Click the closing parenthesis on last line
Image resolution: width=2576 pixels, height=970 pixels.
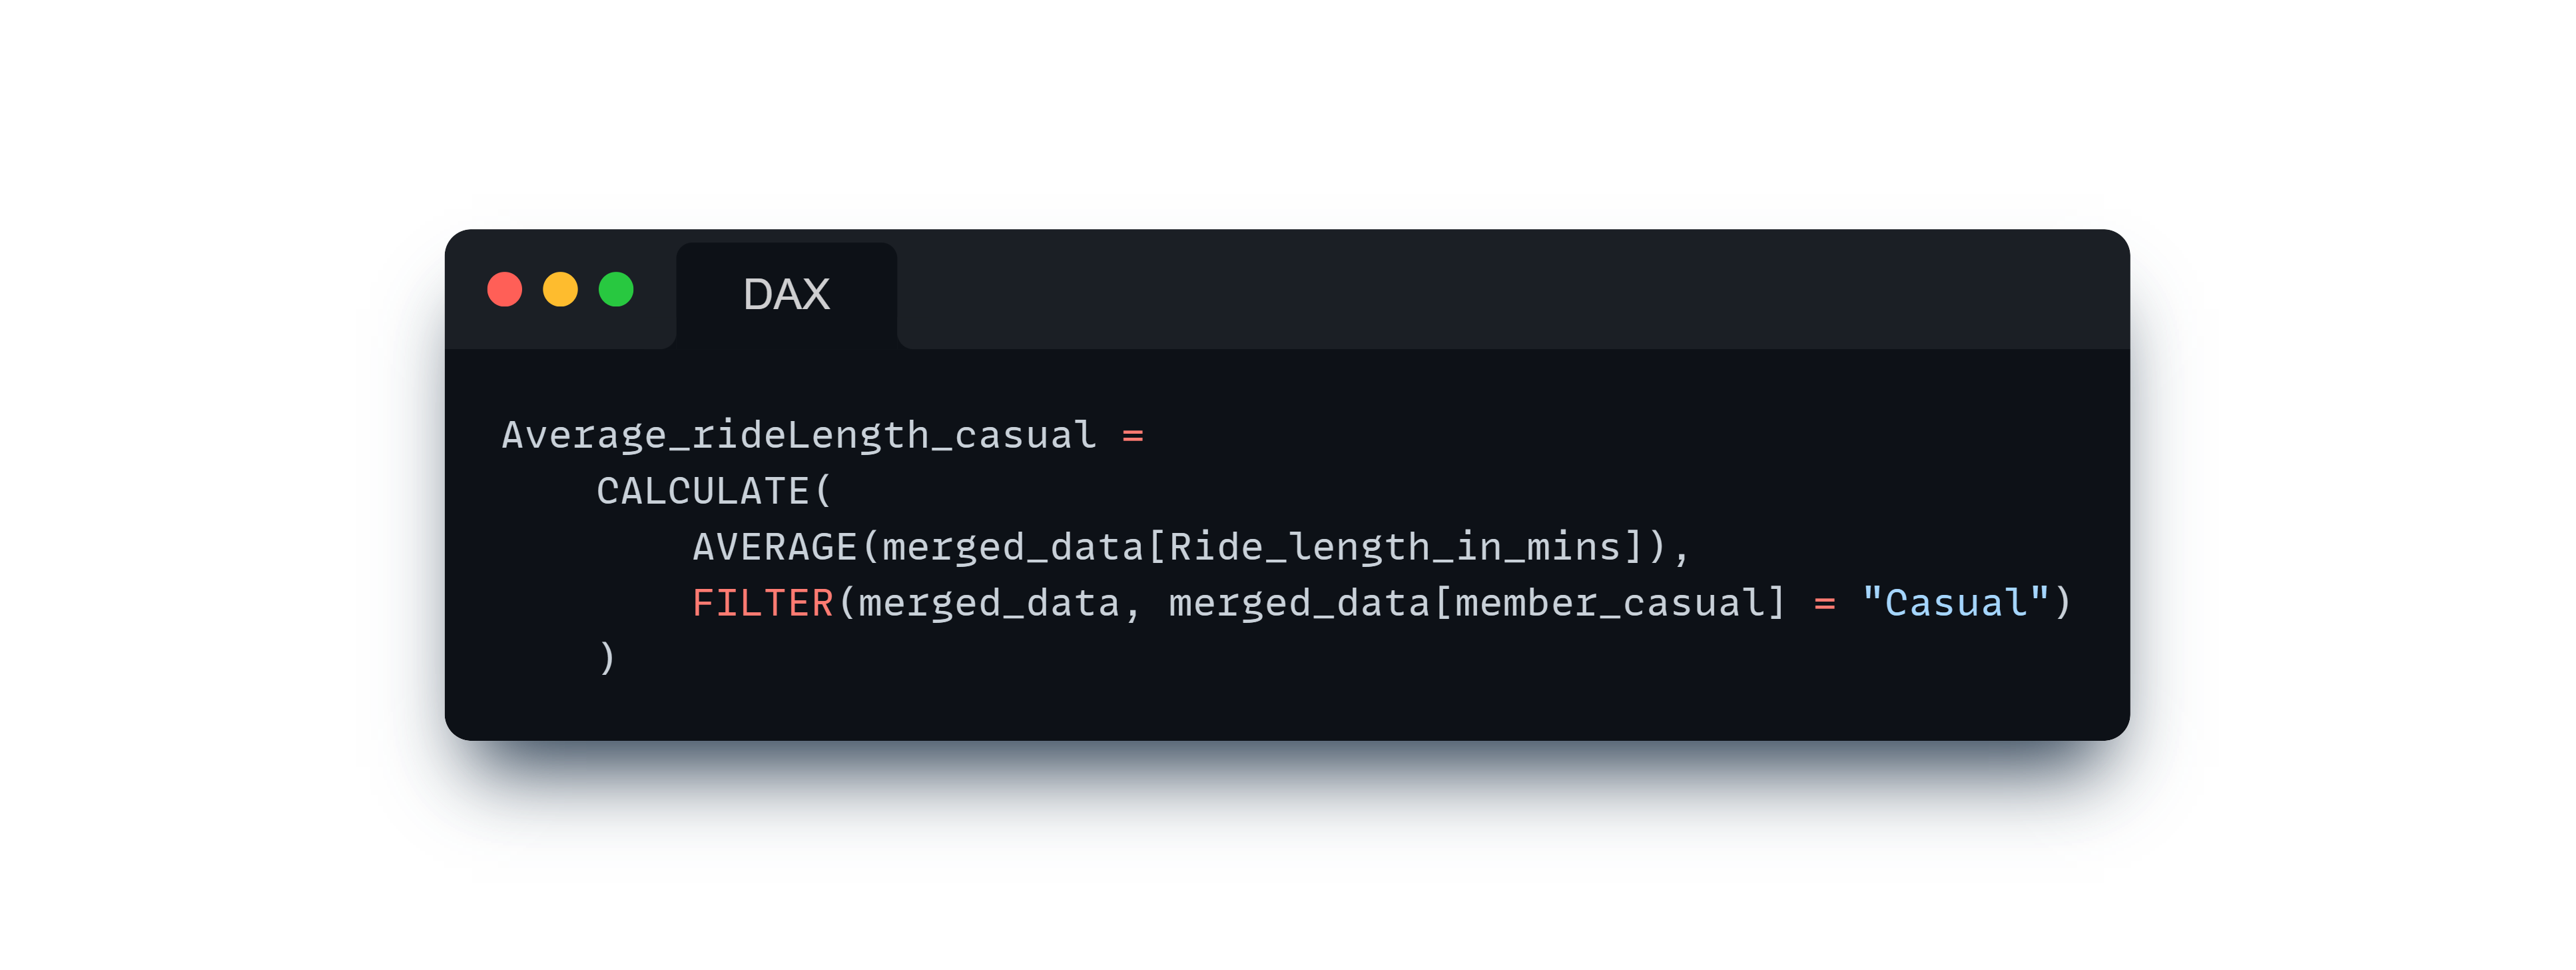pos(606,658)
